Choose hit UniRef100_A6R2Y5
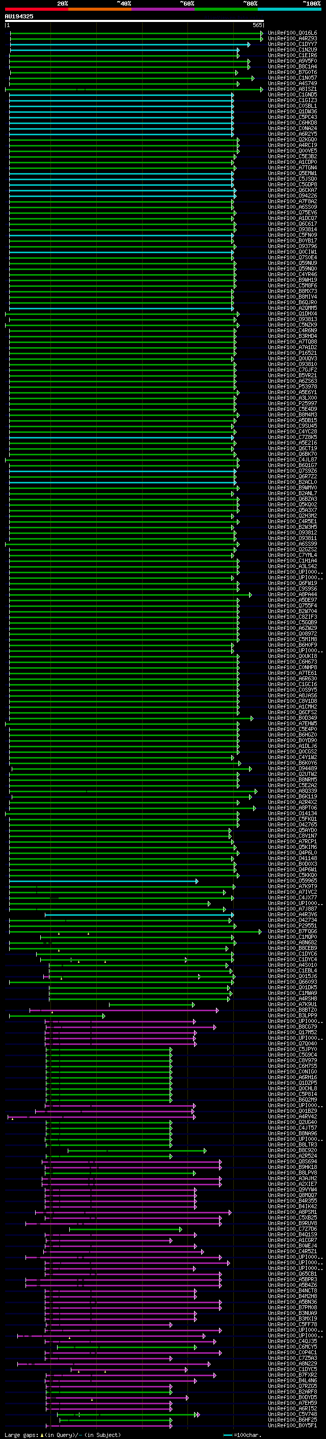This screenshot has height=1439, width=326. coord(292,134)
